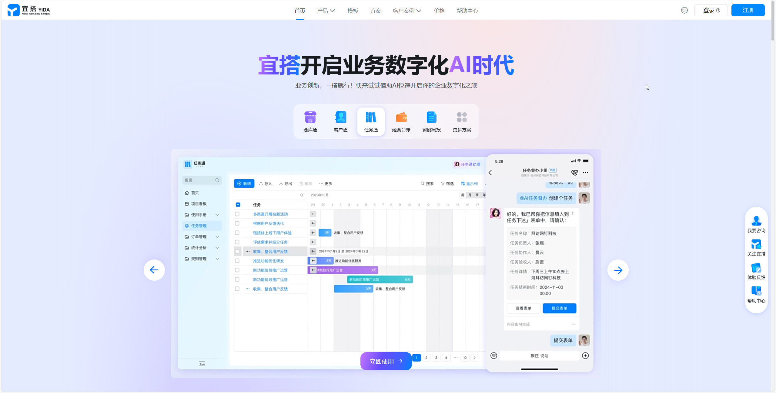Switch language with the En globe icon

684,10
